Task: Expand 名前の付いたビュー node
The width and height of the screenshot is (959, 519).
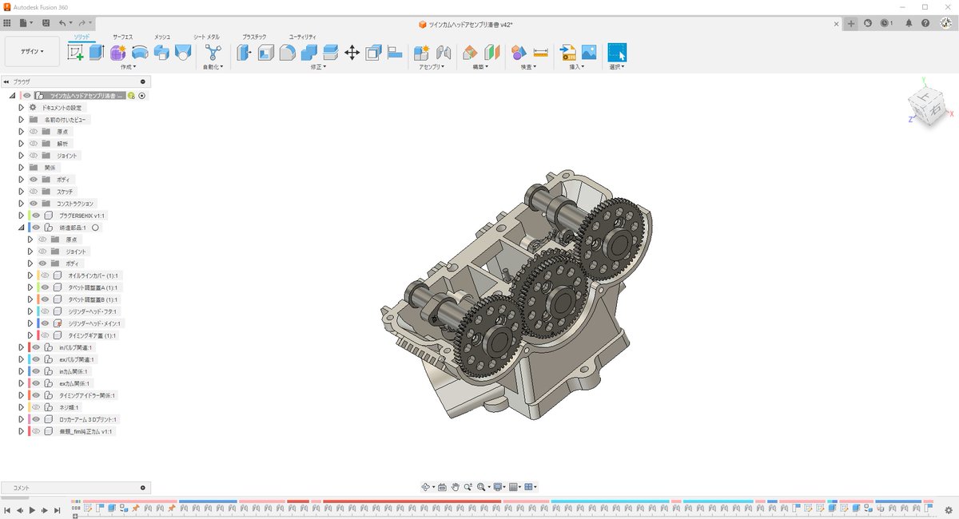Action: 22,120
